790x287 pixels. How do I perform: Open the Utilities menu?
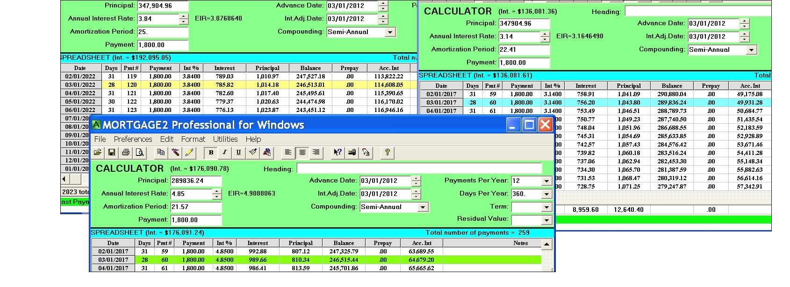click(x=225, y=139)
